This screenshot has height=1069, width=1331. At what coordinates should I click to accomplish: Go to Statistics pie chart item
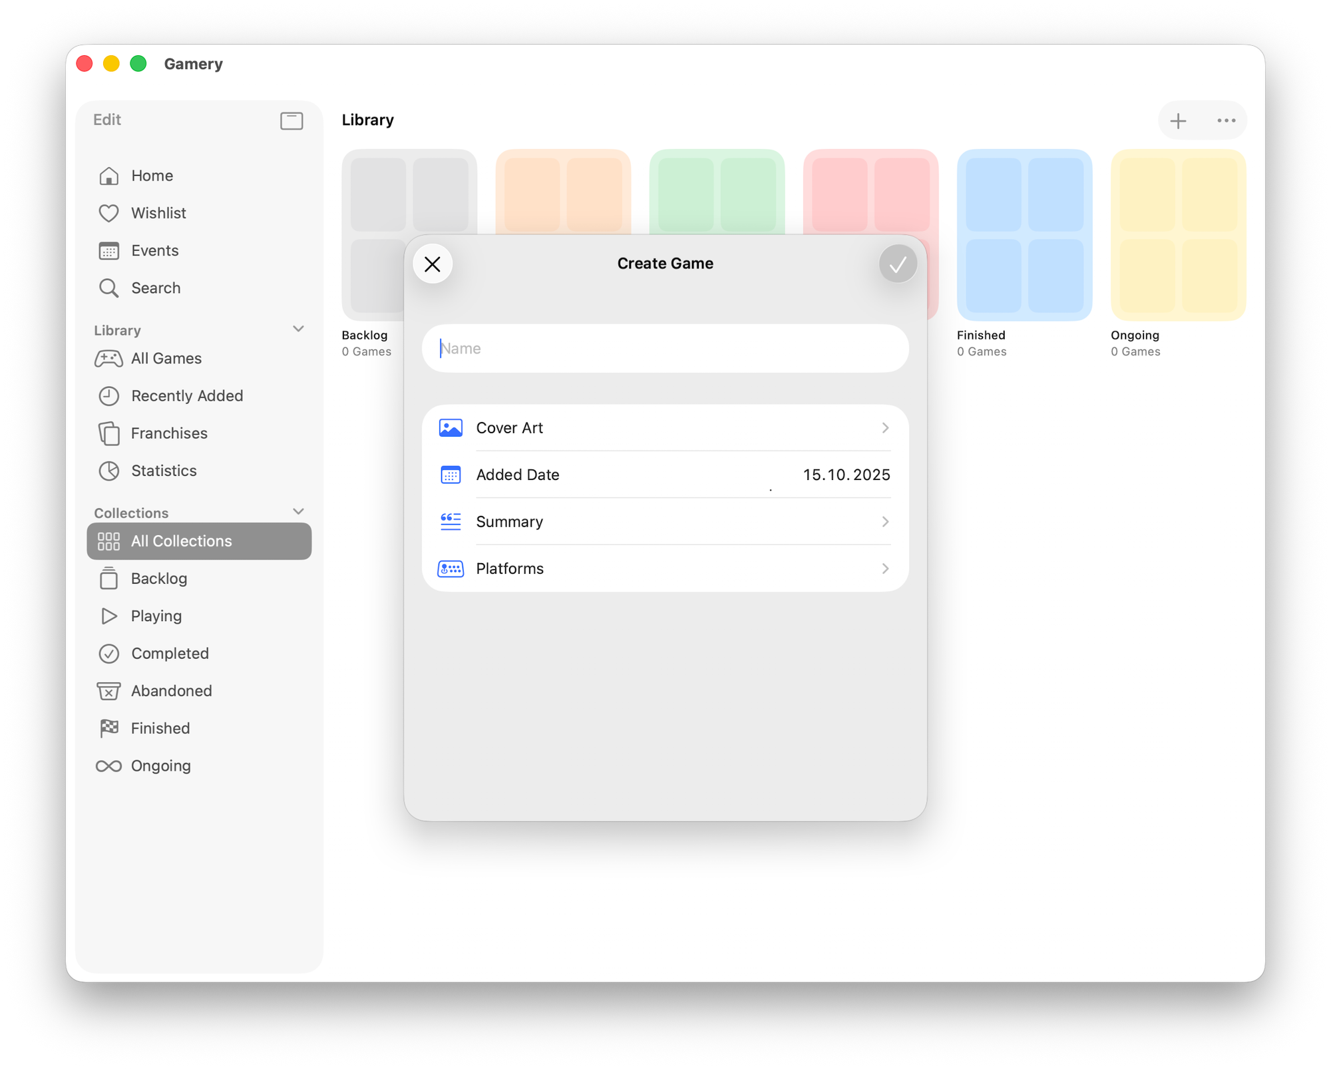(163, 471)
